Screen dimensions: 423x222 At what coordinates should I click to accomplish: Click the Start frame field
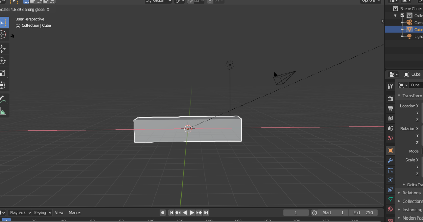(333, 212)
